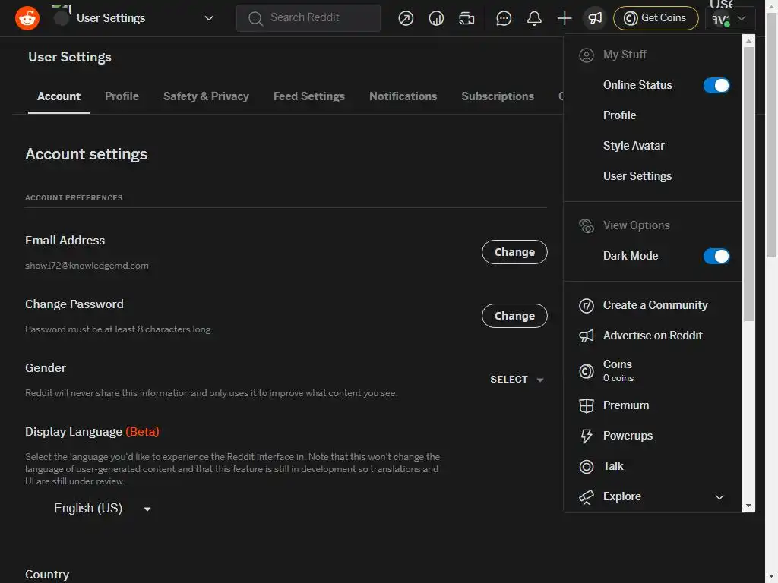Open the Talk broadcast icon in header
778x583 pixels.
pyautogui.click(x=466, y=18)
